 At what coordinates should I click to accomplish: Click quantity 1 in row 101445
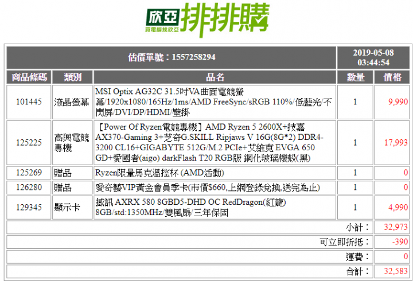pyautogui.click(x=355, y=102)
